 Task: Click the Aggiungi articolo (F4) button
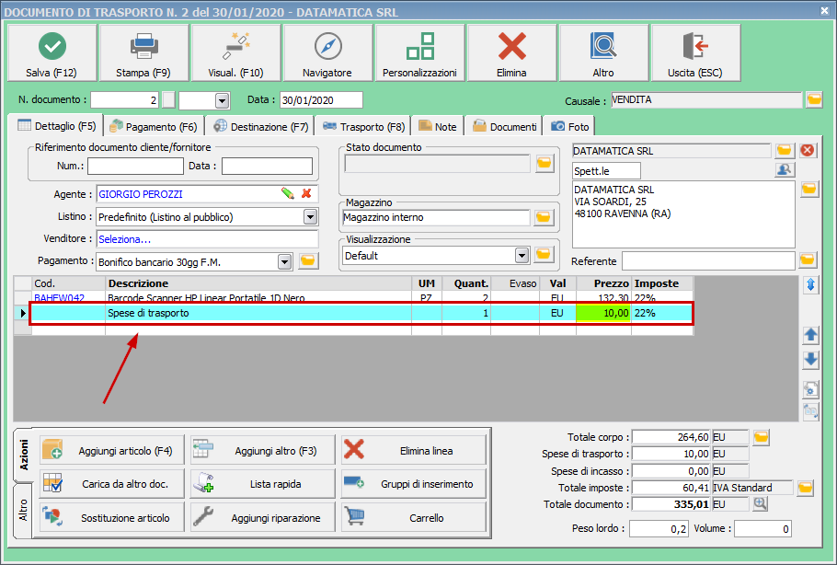107,451
